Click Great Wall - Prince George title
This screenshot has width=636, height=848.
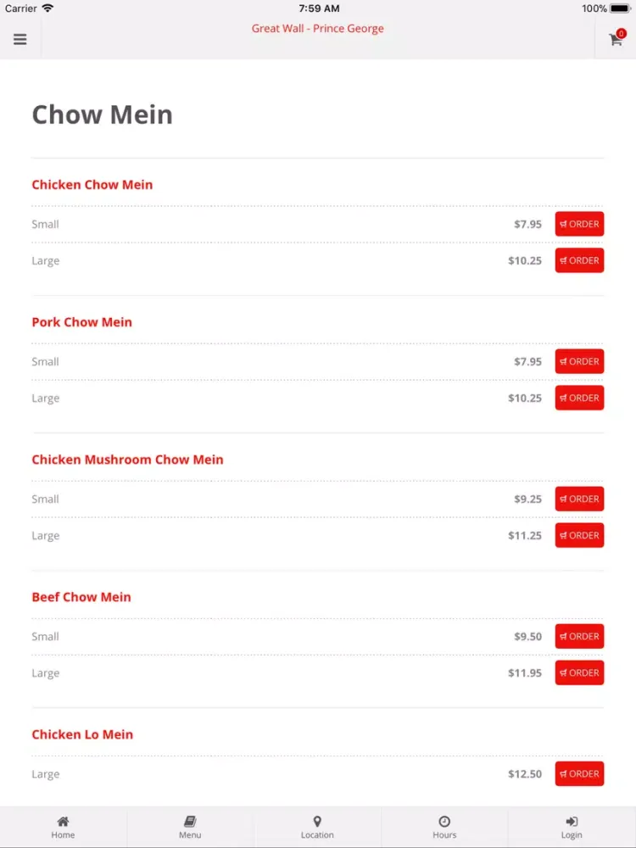click(317, 29)
